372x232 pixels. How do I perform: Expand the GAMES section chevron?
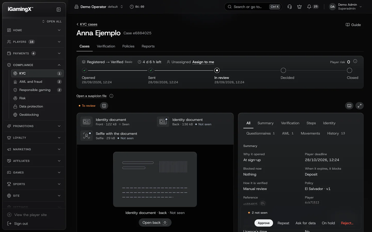[59, 172]
